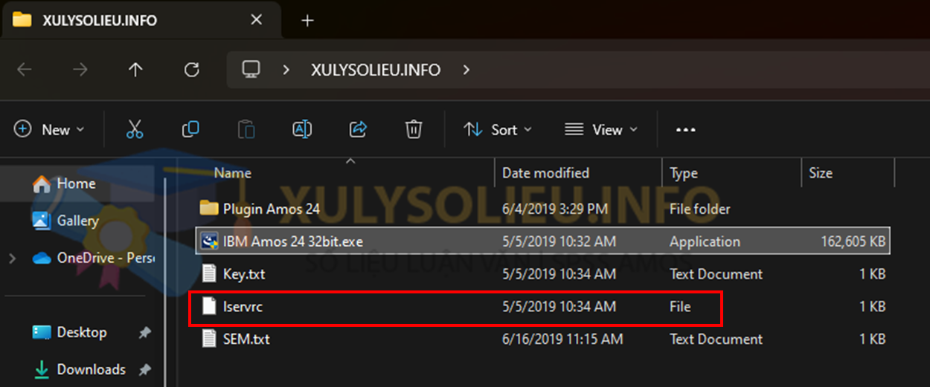Click the pin icon next to Desktop
This screenshot has height=387, width=930.
pos(145,333)
